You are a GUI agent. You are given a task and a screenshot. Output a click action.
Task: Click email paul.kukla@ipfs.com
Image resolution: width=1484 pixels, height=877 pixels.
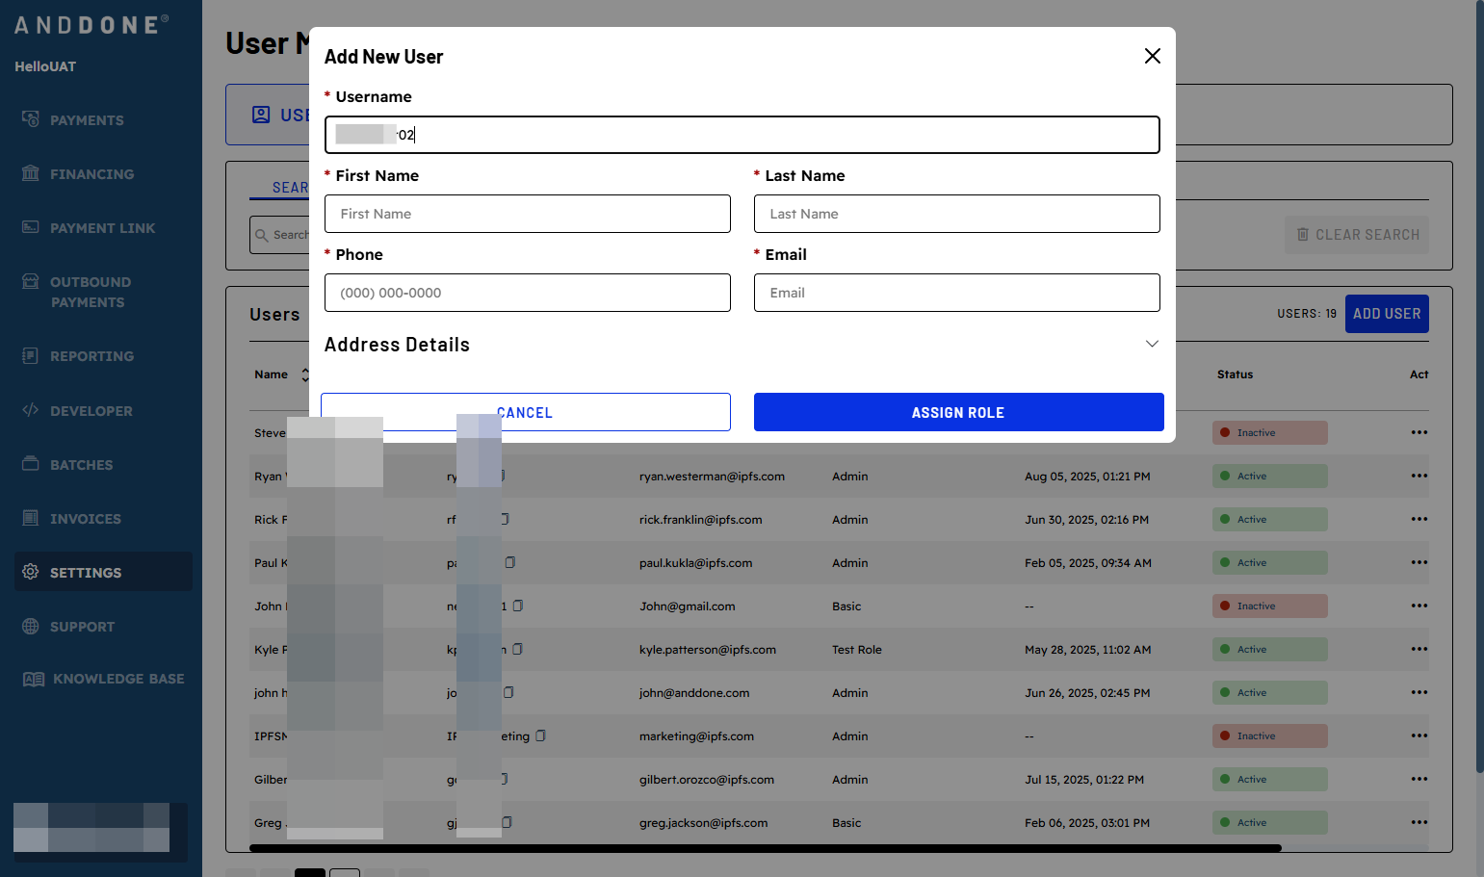(695, 563)
